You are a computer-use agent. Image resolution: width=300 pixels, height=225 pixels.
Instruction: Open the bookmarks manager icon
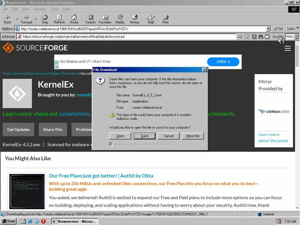pyautogui.click(x=254, y=37)
